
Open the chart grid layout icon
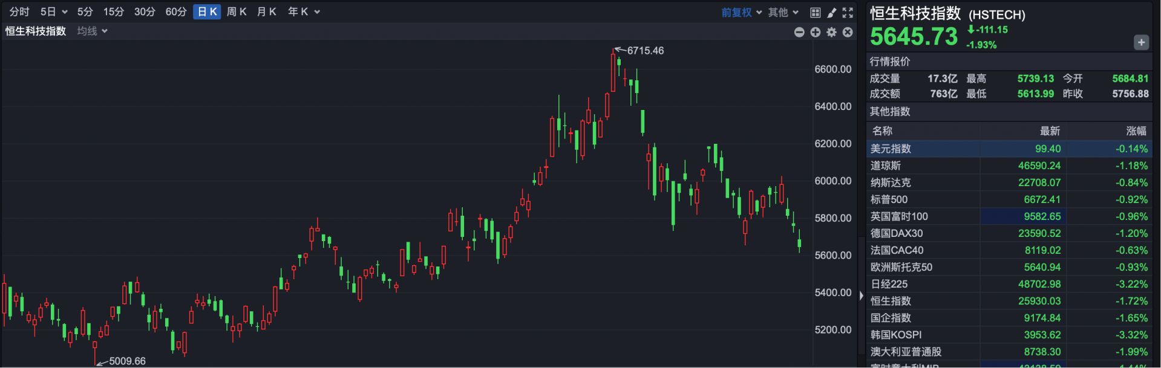pyautogui.click(x=815, y=12)
